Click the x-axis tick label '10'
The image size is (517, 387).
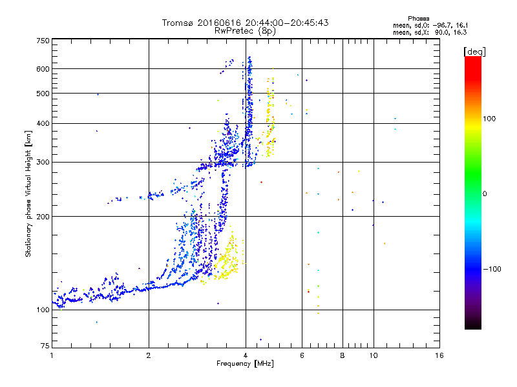pos(374,355)
